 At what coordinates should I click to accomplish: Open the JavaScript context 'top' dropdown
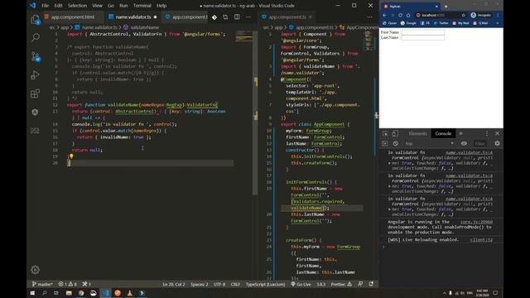429,143
